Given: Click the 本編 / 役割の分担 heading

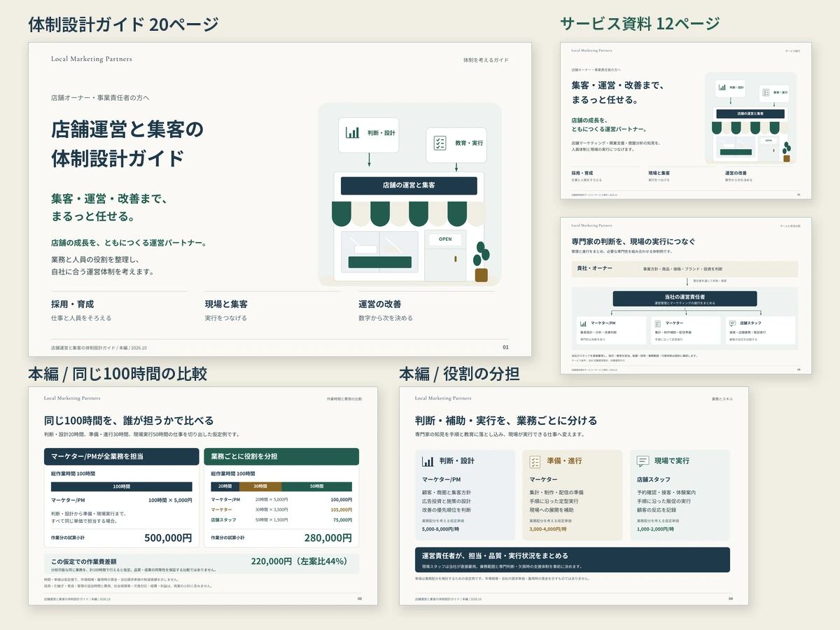Looking at the screenshot, I should [x=459, y=373].
